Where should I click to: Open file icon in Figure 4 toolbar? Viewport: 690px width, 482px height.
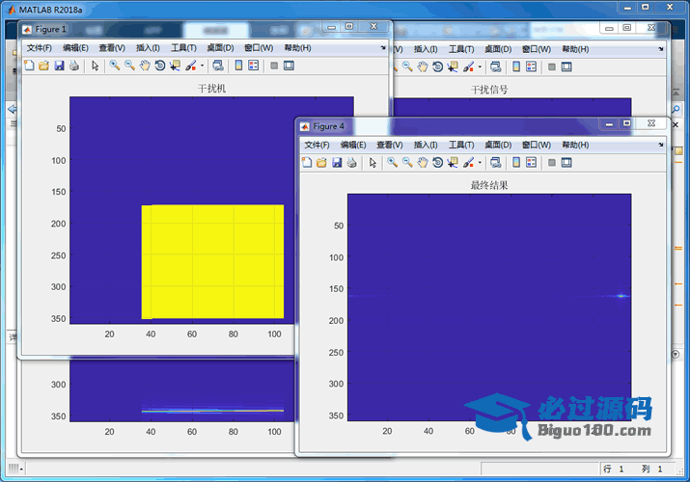[321, 162]
